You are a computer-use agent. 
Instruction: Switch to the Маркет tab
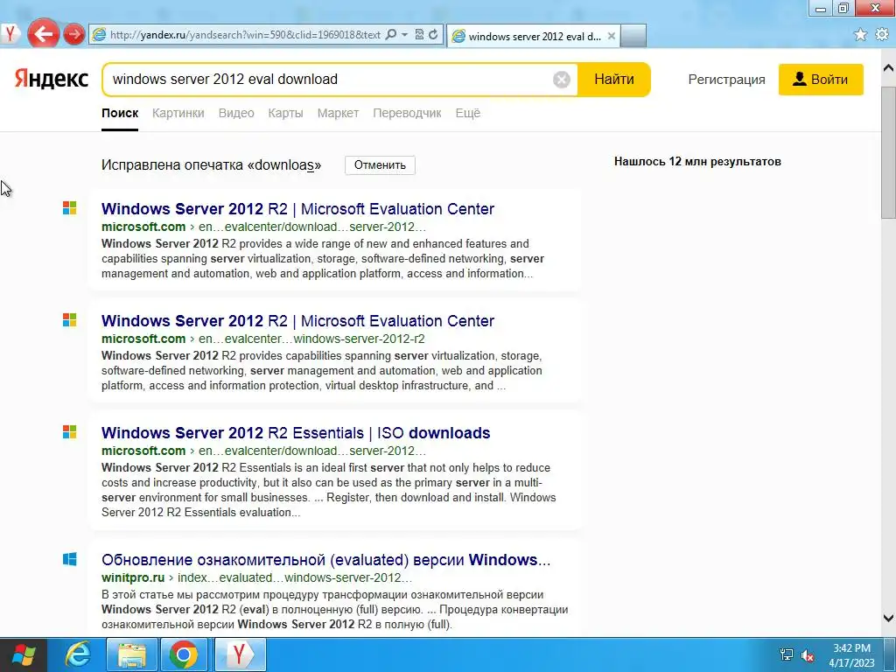[x=338, y=113]
